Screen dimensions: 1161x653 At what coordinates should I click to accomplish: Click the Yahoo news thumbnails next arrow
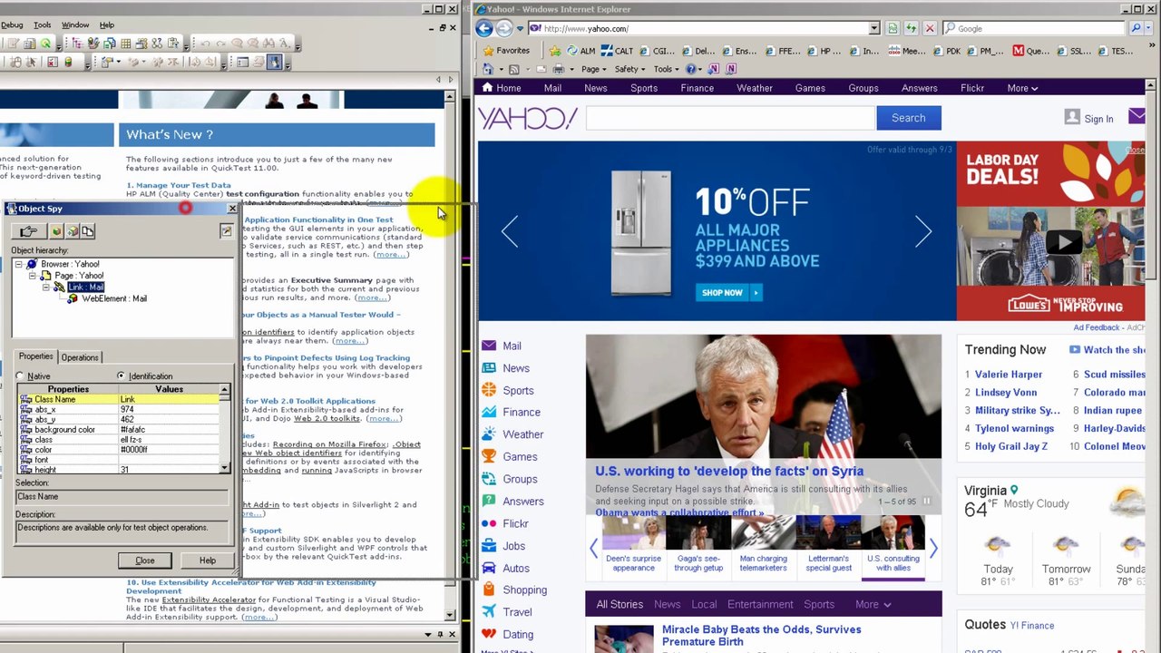(x=933, y=547)
